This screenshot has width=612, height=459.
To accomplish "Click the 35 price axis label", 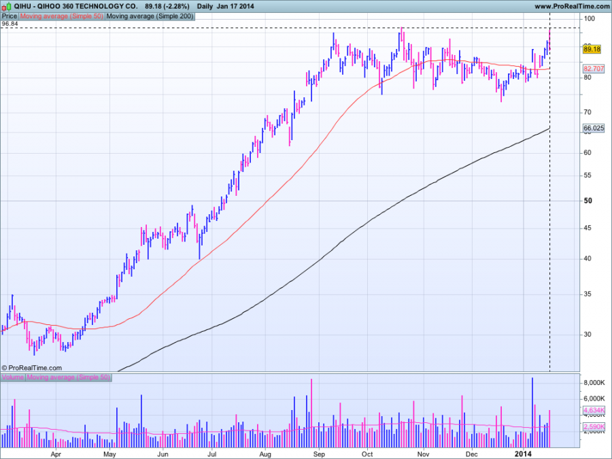I will [588, 294].
